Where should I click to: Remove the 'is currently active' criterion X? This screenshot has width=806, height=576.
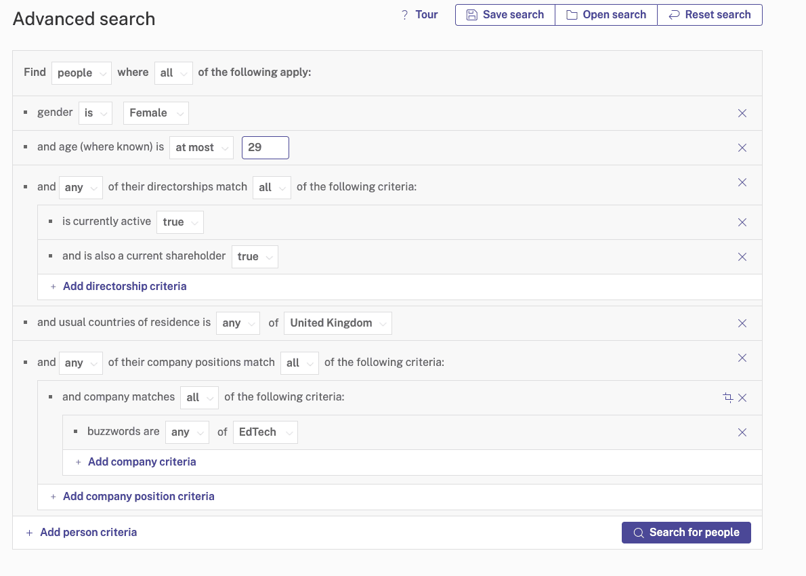coord(742,222)
